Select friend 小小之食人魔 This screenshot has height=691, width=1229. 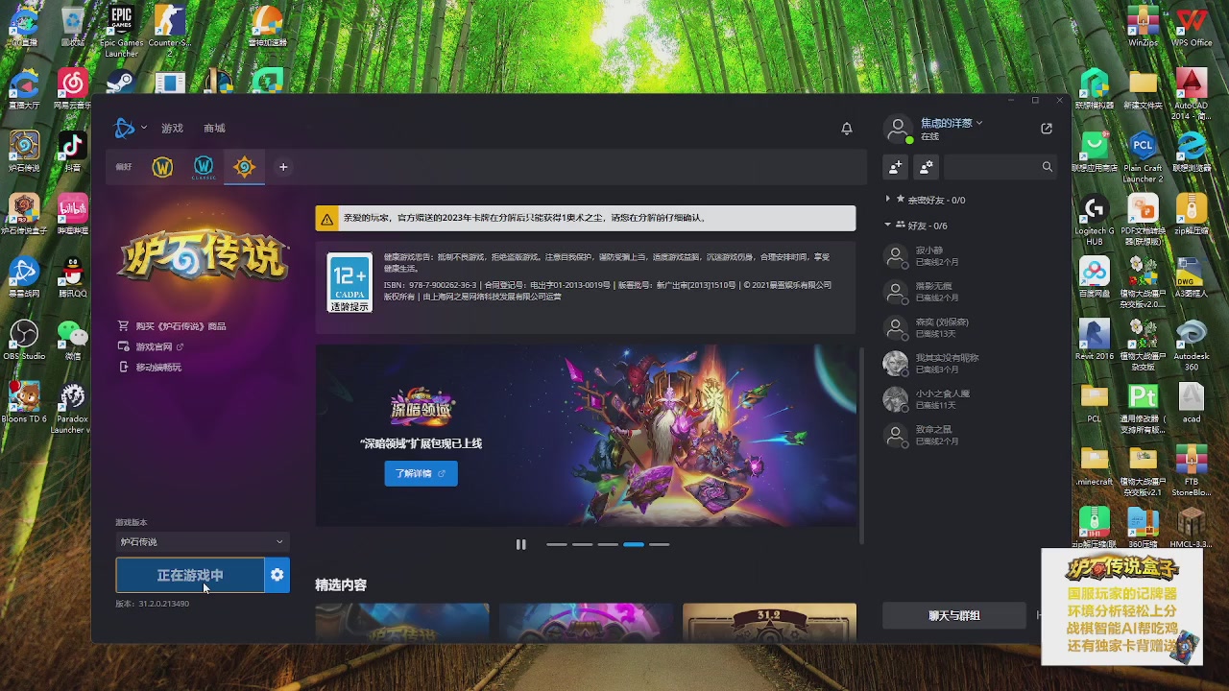[x=970, y=399]
